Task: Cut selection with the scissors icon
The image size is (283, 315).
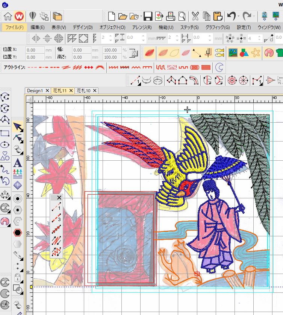Action: coord(195,16)
